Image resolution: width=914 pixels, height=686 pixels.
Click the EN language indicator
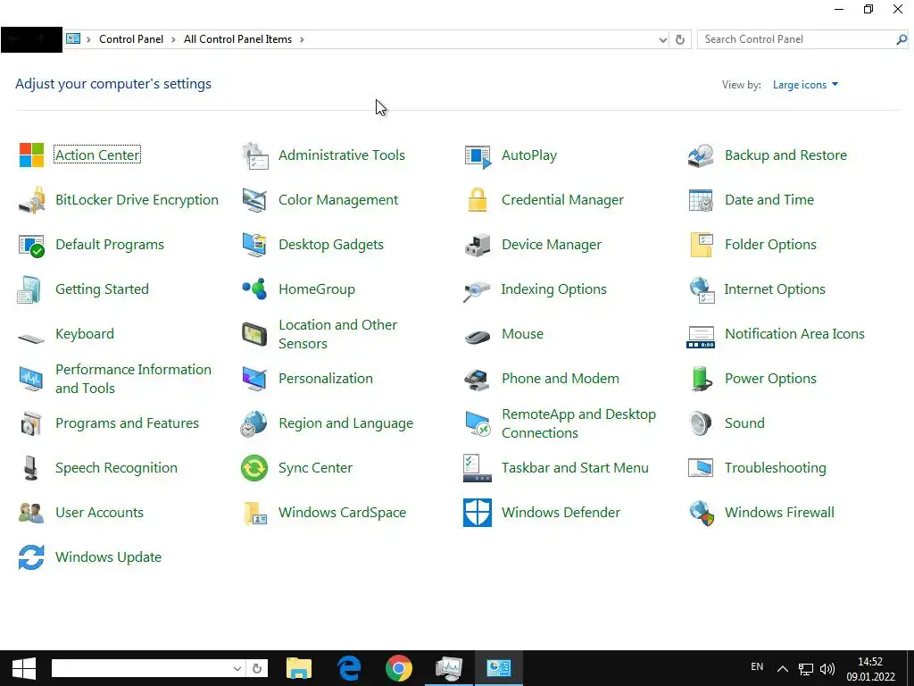(757, 666)
